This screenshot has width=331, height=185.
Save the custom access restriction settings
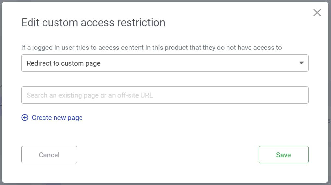283,155
